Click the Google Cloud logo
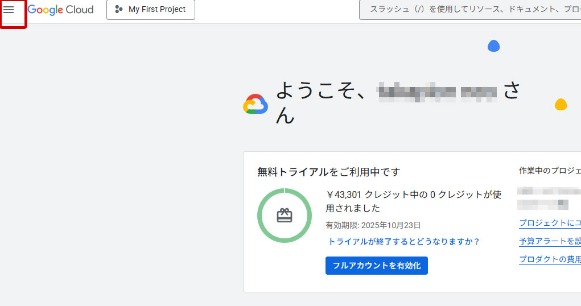 (60, 10)
